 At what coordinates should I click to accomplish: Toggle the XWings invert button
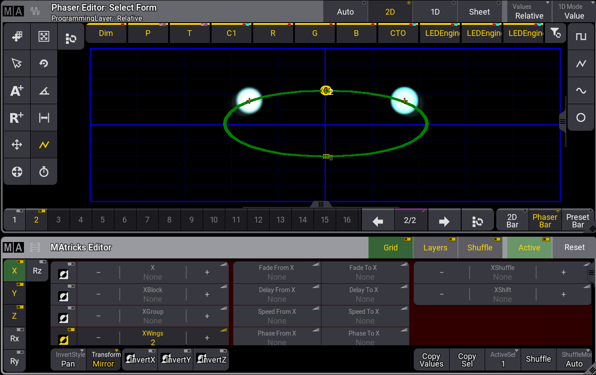tap(63, 340)
